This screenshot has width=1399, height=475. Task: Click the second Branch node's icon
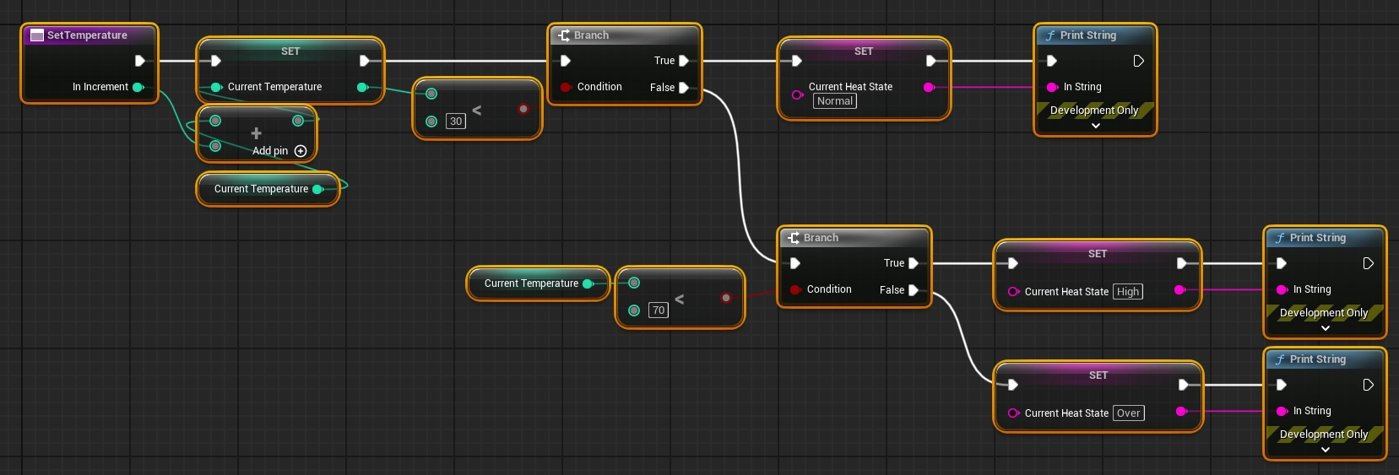(x=794, y=238)
